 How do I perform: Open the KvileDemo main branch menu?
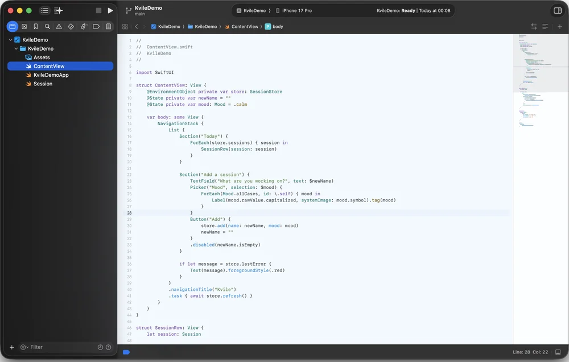point(148,10)
